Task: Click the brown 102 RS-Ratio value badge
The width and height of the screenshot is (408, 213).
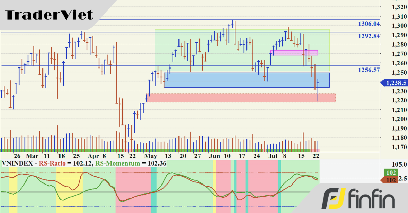Action: [389, 180]
